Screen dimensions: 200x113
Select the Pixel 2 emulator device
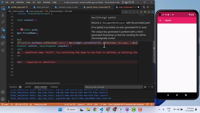tap(126, 105)
